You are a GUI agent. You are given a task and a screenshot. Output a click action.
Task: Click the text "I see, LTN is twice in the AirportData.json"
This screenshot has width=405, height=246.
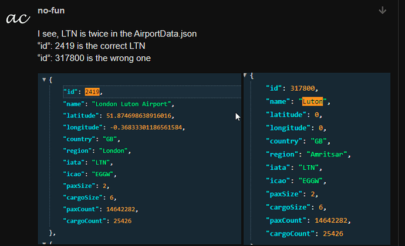pyautogui.click(x=117, y=34)
